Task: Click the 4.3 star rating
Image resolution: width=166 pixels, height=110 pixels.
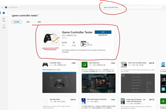Action: coord(64,43)
